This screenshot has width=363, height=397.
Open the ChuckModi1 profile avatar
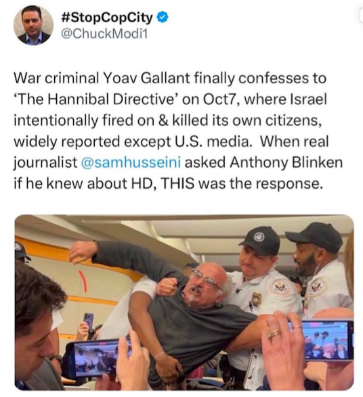click(33, 25)
